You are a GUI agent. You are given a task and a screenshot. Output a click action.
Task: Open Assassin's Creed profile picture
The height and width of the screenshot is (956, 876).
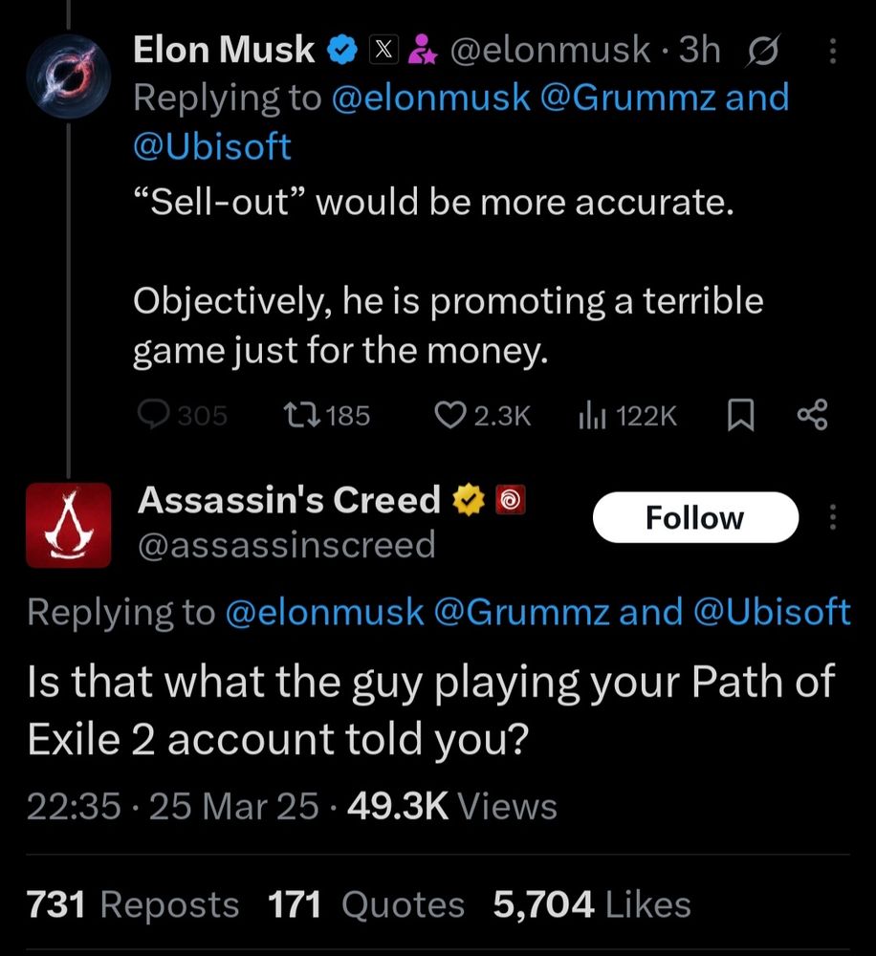[68, 525]
